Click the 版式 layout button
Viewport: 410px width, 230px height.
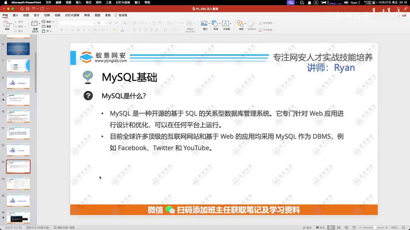pyautogui.click(x=48, y=22)
